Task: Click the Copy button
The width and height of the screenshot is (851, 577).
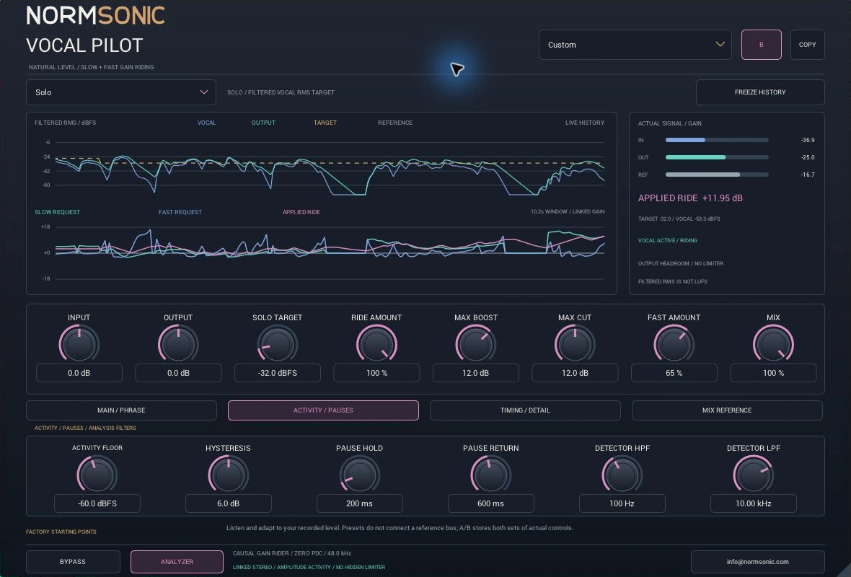Action: pos(807,45)
